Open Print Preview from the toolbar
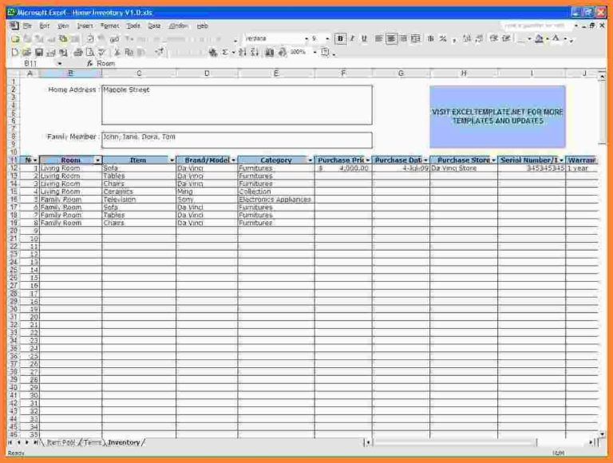The width and height of the screenshot is (613, 463). pyautogui.click(x=90, y=53)
